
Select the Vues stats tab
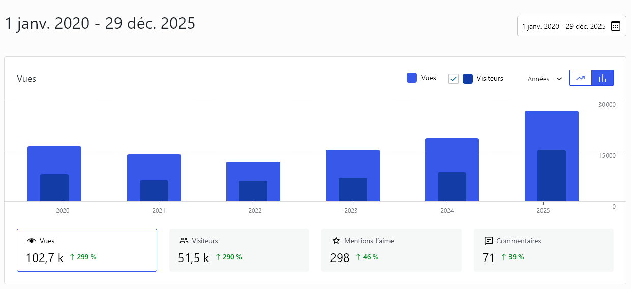tap(87, 250)
